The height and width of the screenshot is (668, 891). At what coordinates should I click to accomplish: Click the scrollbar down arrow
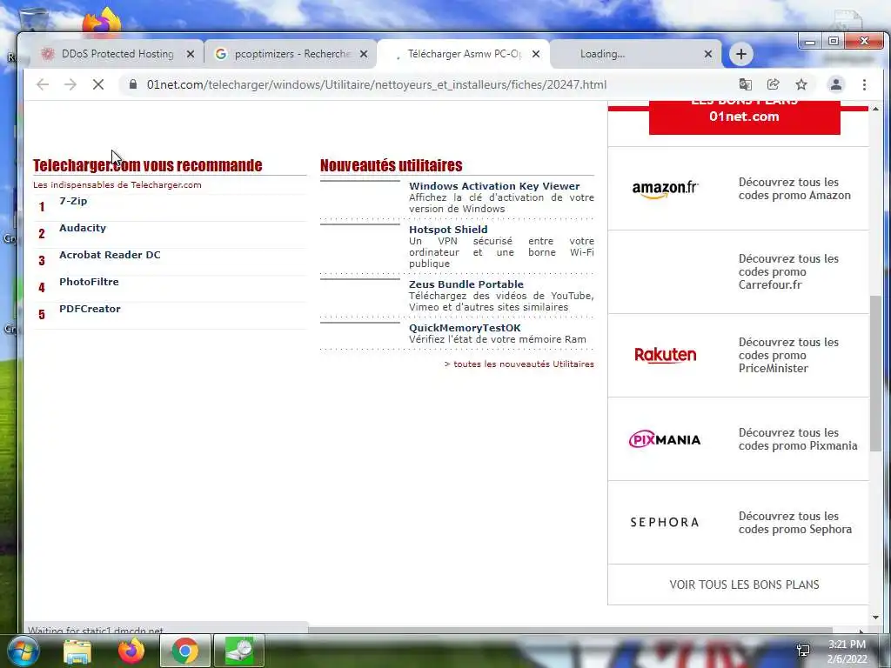tap(875, 618)
